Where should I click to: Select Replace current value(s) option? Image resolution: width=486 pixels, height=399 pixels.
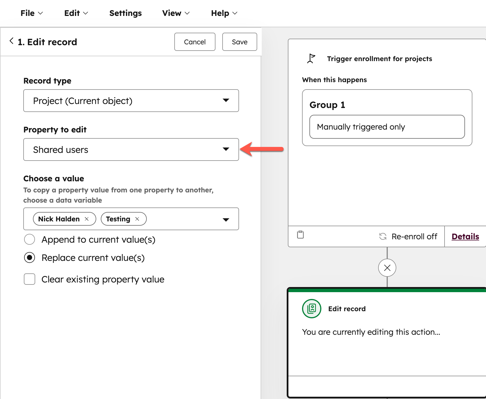coord(30,258)
